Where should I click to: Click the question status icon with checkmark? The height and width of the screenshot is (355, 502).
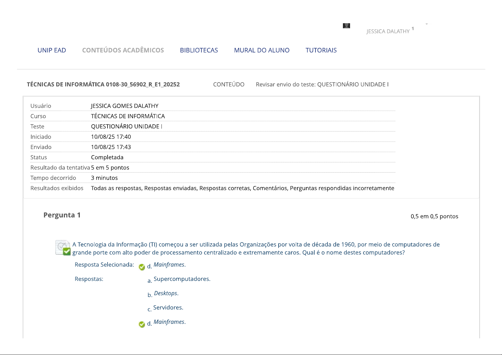pos(63,248)
